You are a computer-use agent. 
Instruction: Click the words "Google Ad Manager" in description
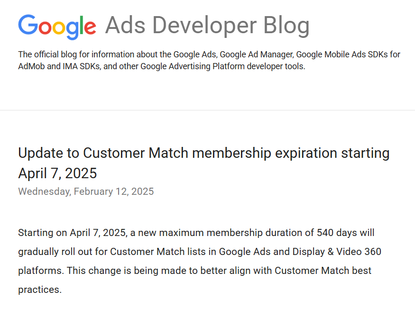[257, 55]
